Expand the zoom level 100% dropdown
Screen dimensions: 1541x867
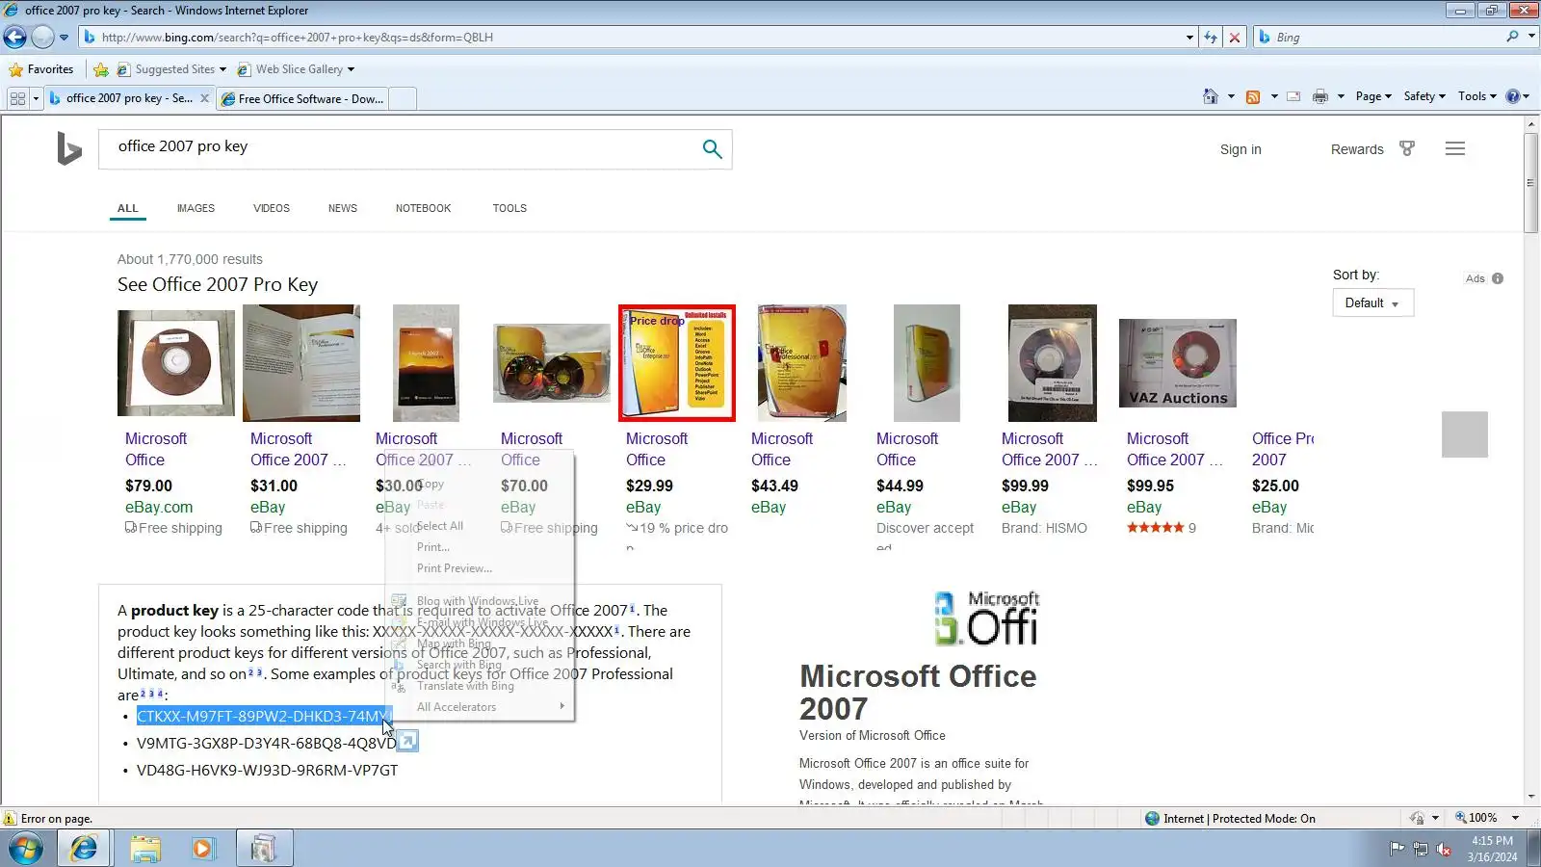click(1515, 818)
